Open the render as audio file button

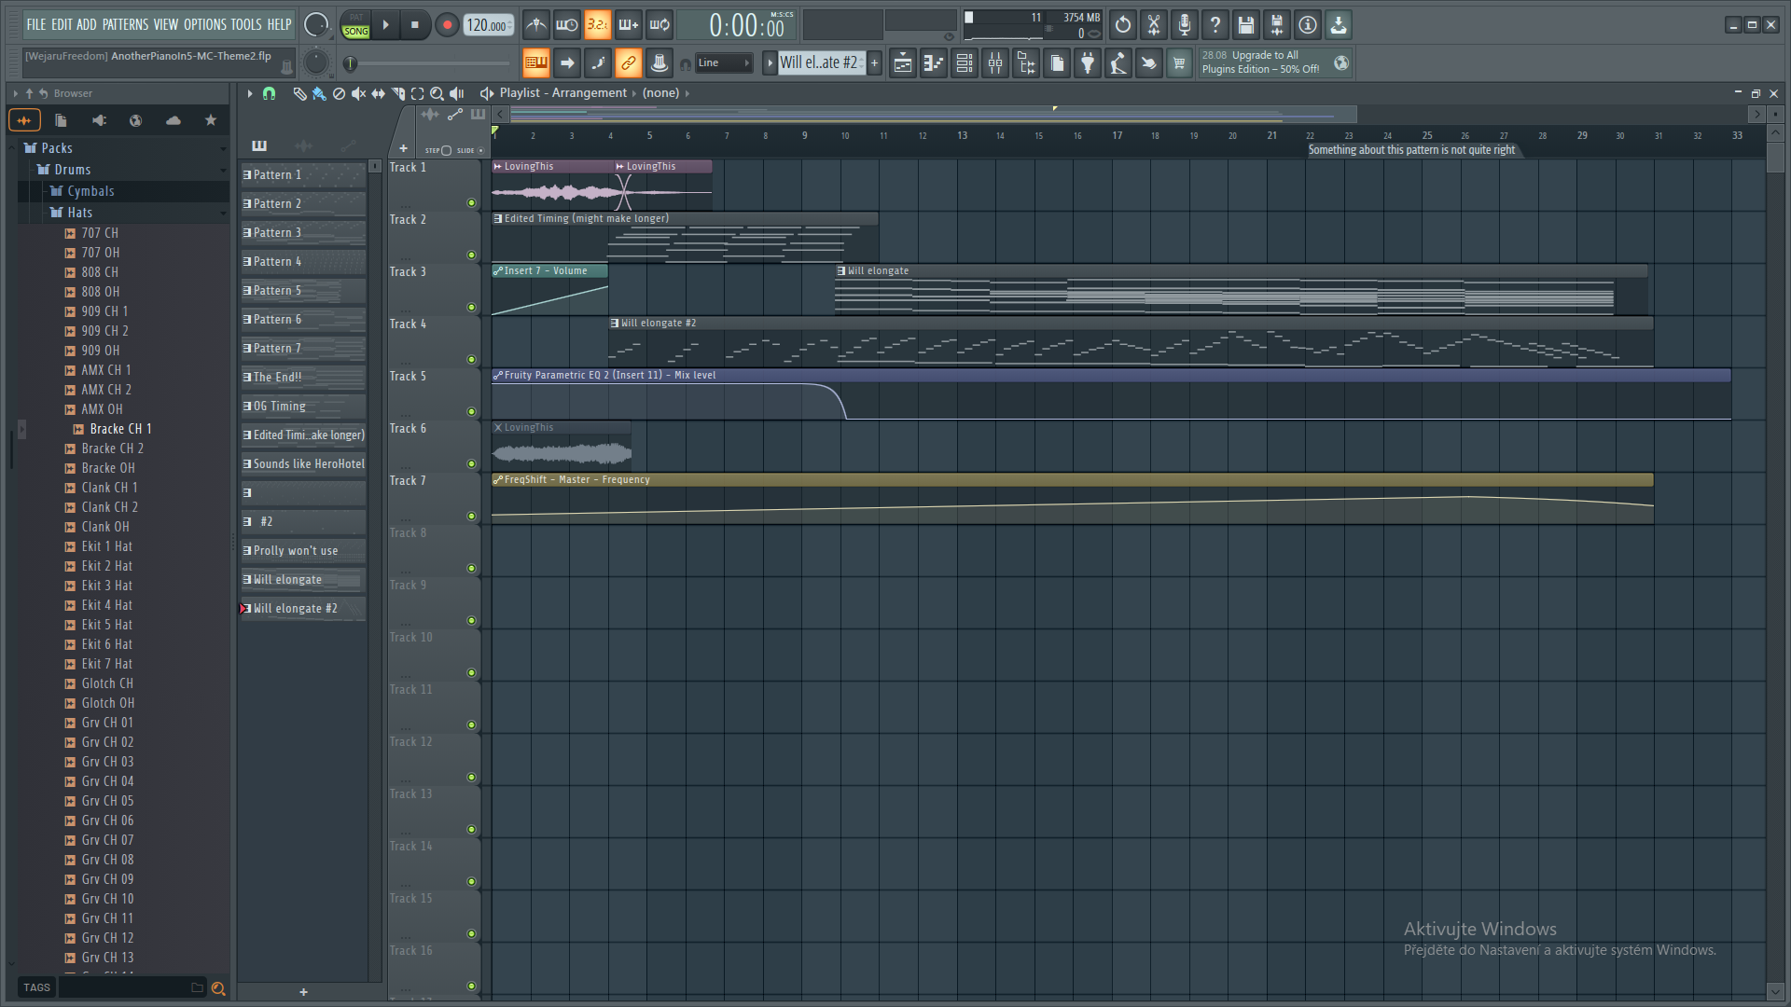click(x=1277, y=25)
